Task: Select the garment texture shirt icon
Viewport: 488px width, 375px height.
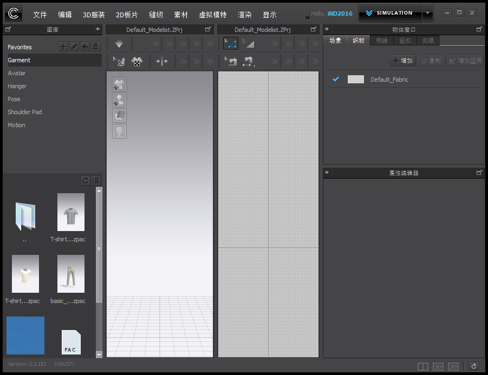Action: (137, 61)
